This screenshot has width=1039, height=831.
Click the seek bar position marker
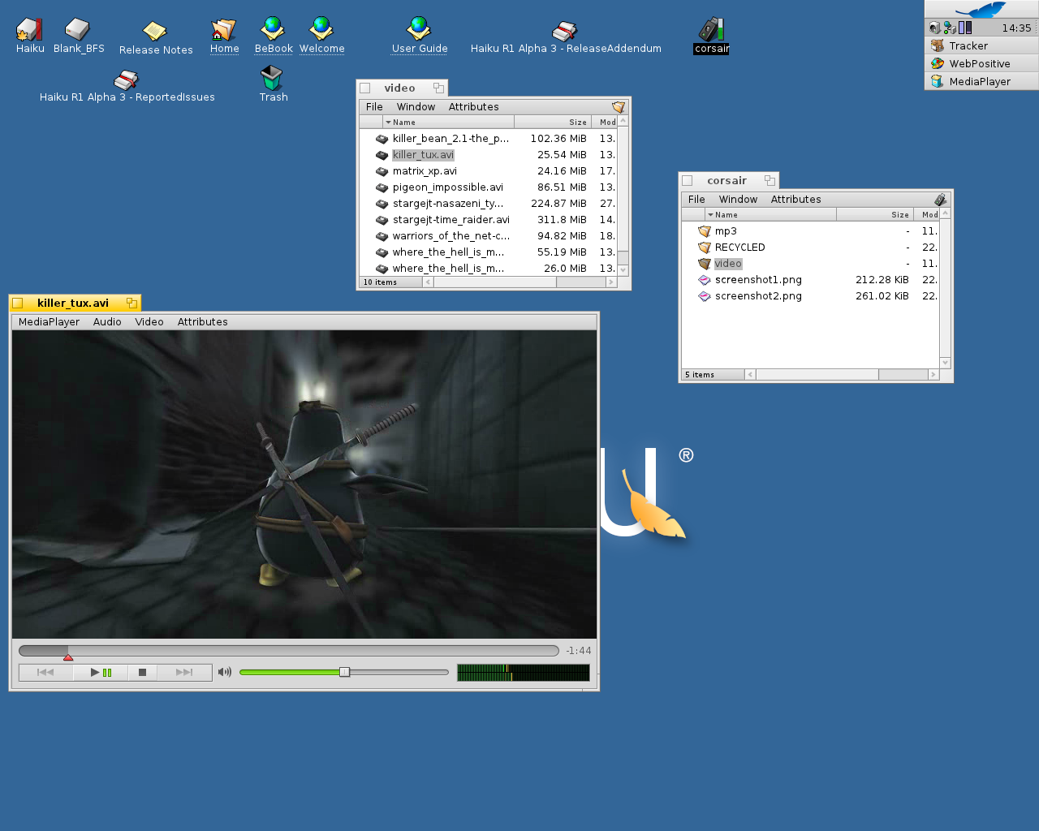click(68, 656)
